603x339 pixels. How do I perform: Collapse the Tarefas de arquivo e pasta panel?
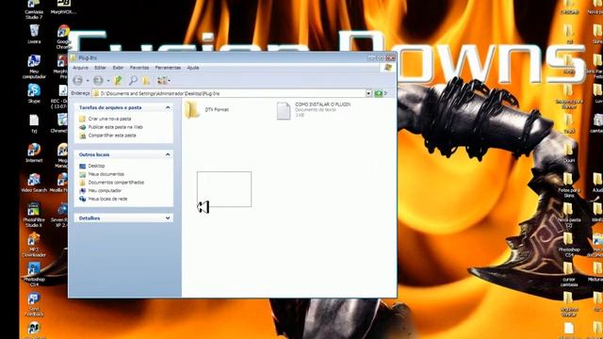pos(168,107)
